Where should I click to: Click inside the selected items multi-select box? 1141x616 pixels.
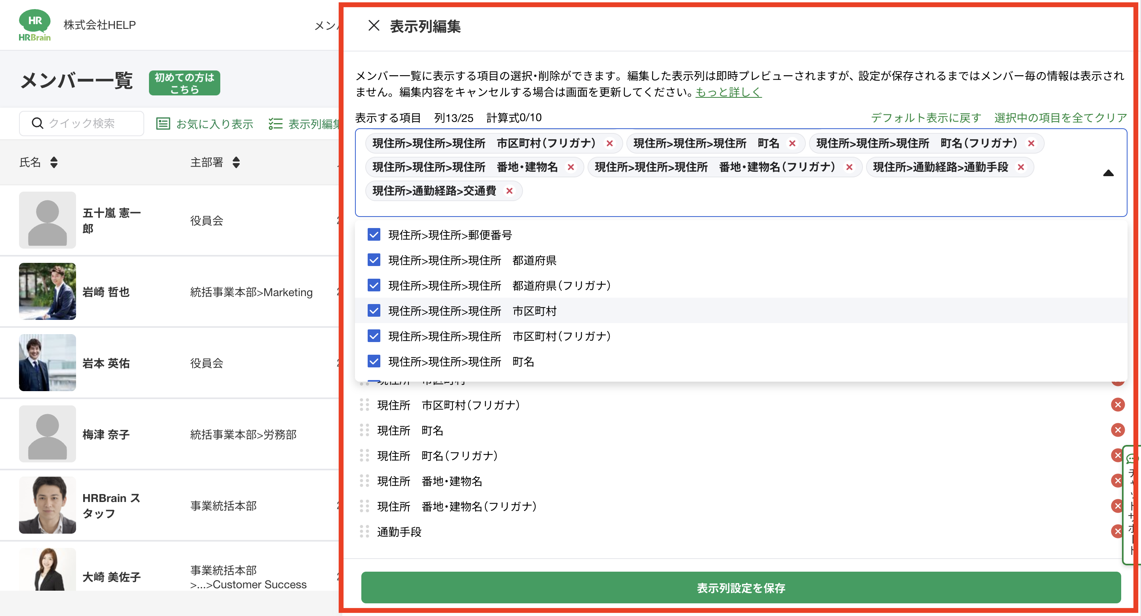tap(740, 173)
